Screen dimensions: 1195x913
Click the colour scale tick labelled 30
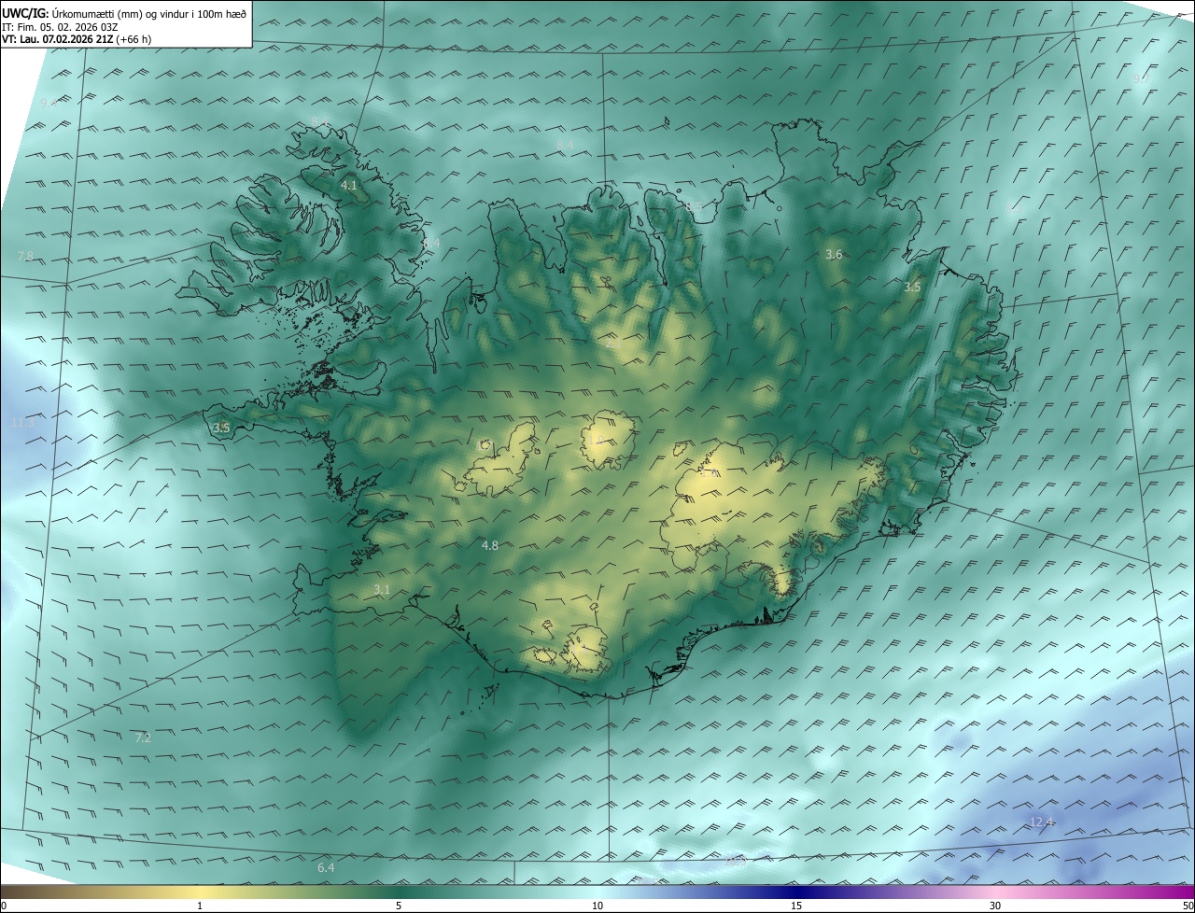(x=995, y=906)
